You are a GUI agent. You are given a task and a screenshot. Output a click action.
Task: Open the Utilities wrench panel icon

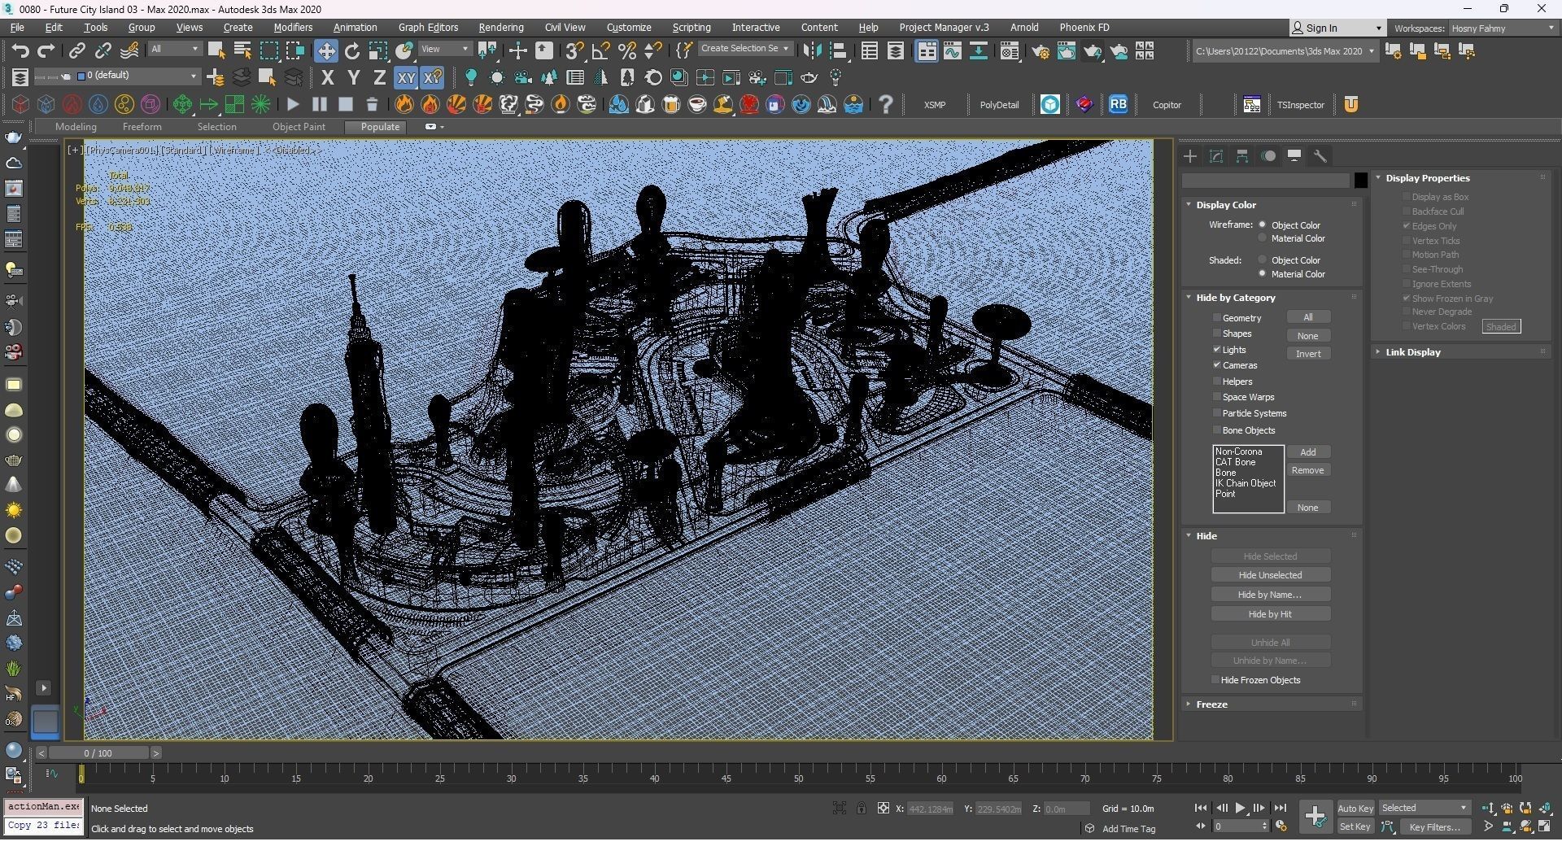point(1320,156)
